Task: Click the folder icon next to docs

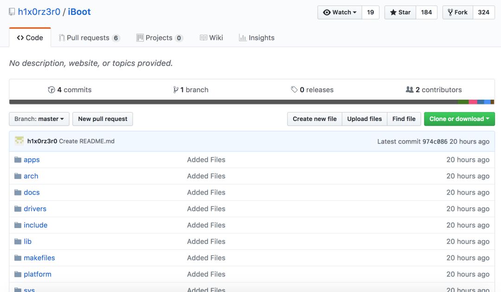Action: 18,192
